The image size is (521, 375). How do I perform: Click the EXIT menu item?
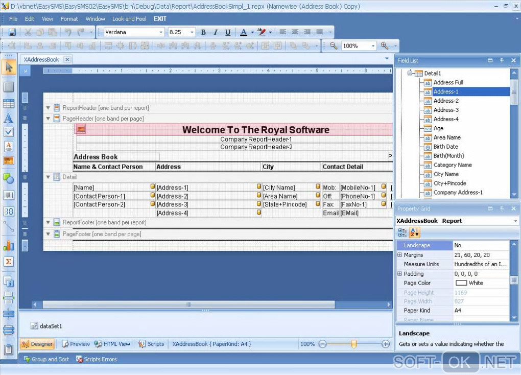point(160,19)
